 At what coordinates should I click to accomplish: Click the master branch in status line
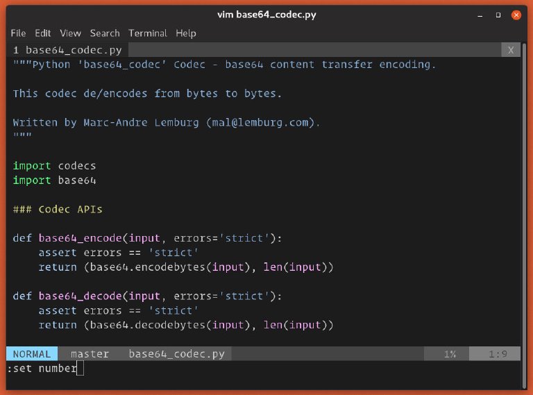tap(90, 354)
